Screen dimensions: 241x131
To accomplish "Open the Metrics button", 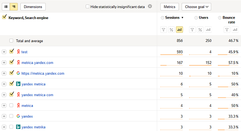I will tap(170, 7).
